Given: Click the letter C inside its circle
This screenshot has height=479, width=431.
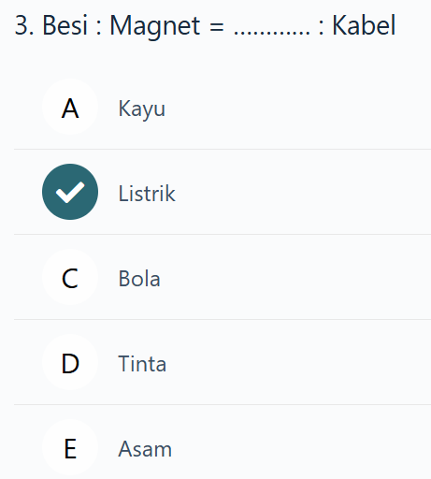Looking at the screenshot, I should coord(70,279).
